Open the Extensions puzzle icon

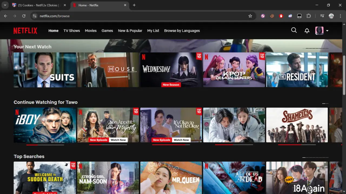308,16
